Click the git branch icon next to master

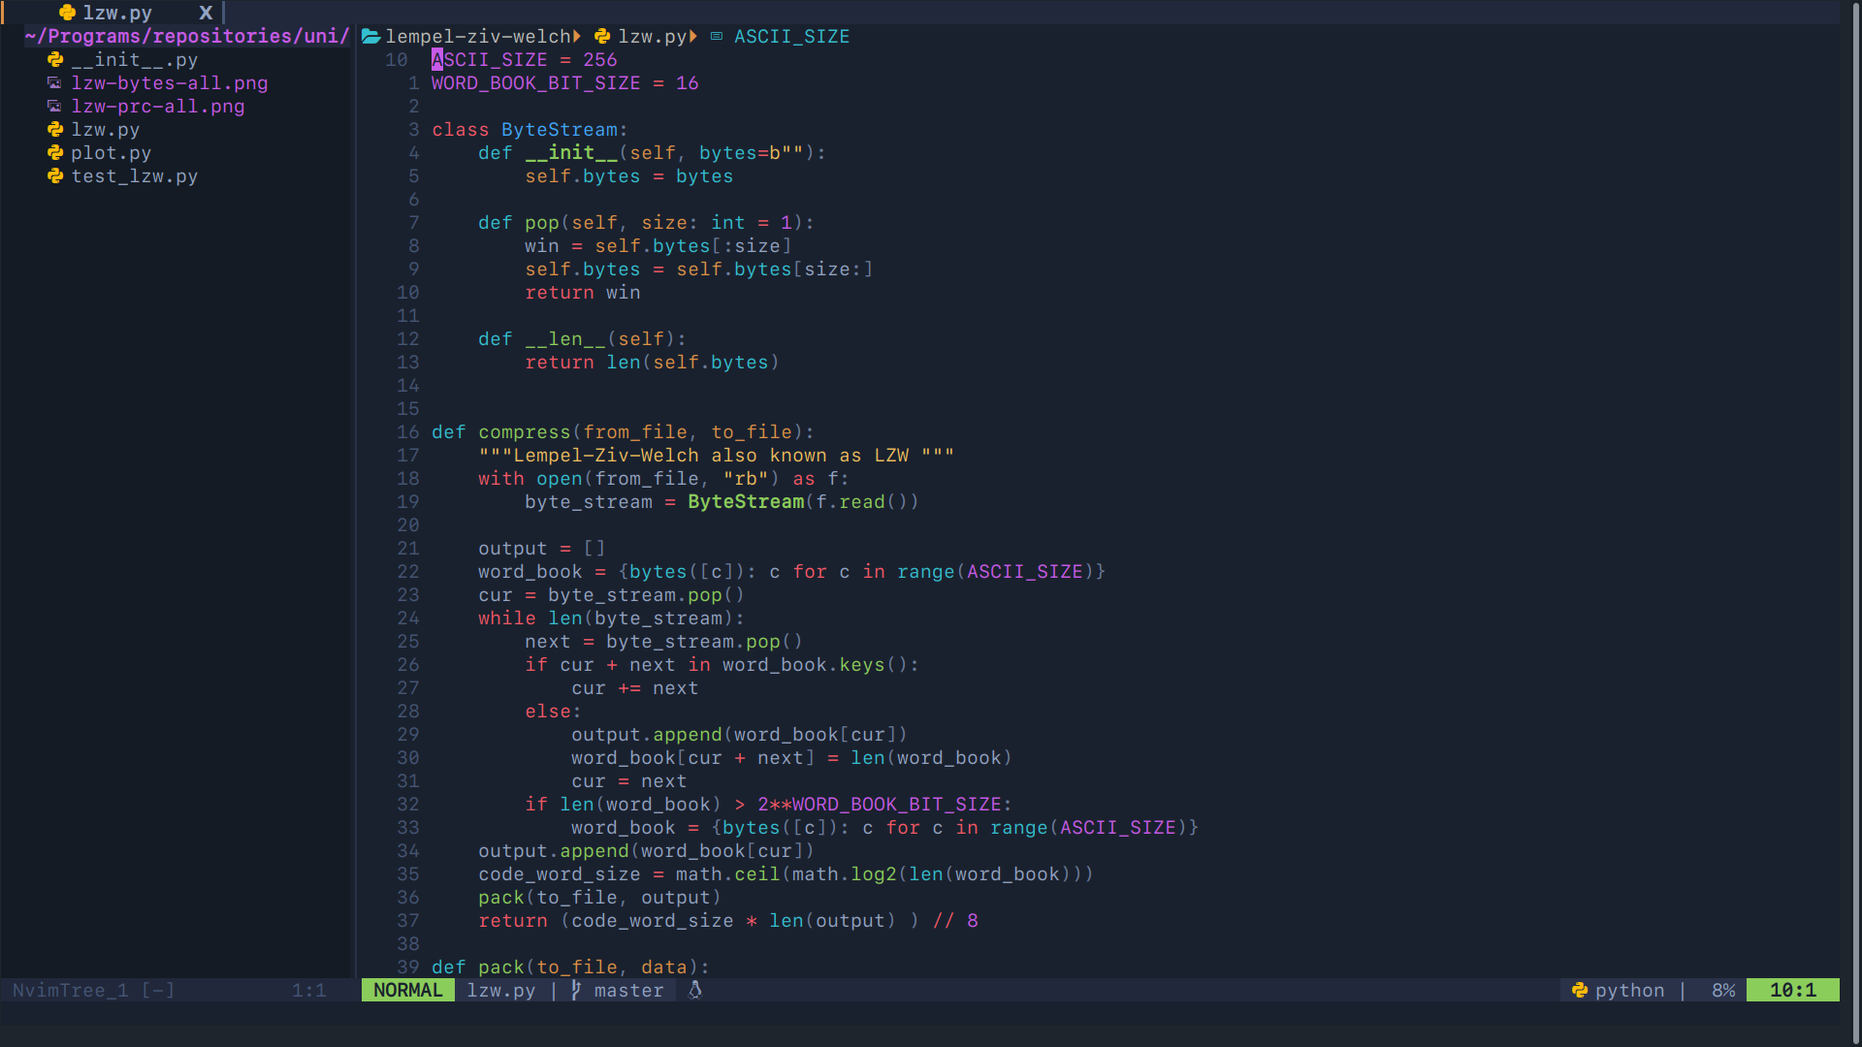point(576,990)
